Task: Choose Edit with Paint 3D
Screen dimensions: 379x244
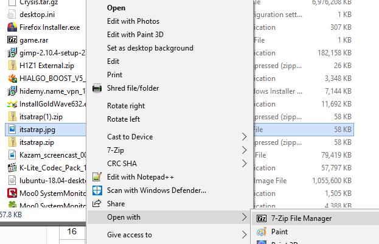Action: point(134,35)
